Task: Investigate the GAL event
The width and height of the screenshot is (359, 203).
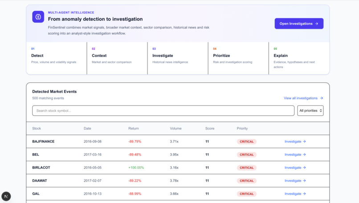Action: [295, 194]
